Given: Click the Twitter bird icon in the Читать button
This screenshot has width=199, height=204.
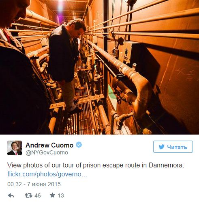Looking at the screenshot, I should pyautogui.click(x=161, y=147).
